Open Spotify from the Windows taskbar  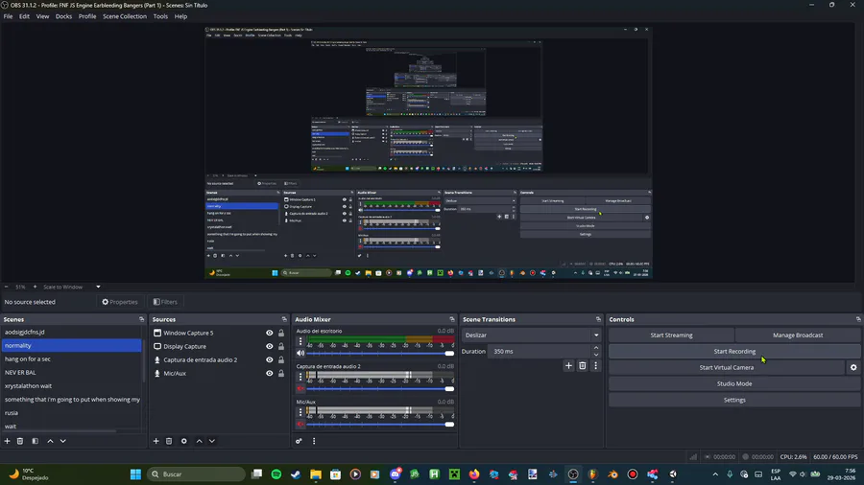(276, 474)
